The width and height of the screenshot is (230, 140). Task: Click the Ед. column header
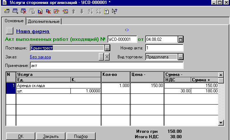click(43, 80)
